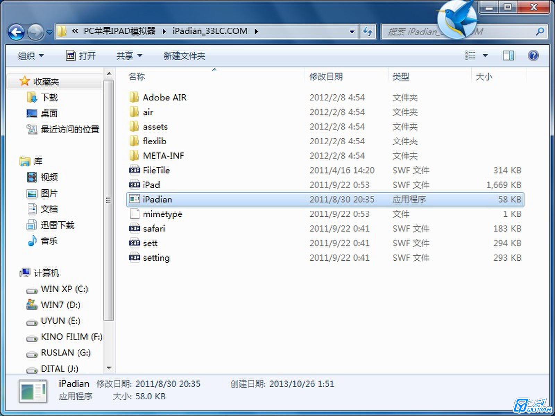Select the META-INF folder icon
The image size is (555, 416).
134,156
